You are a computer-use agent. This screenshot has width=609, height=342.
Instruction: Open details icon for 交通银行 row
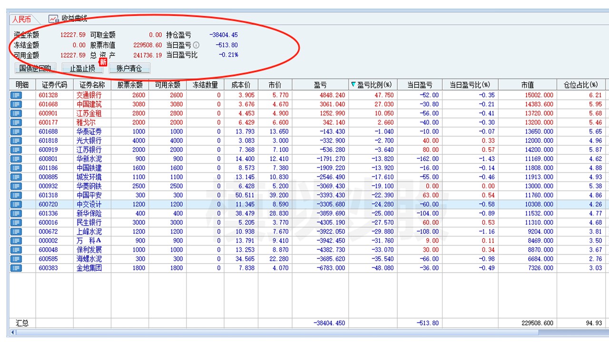pyautogui.click(x=16, y=95)
